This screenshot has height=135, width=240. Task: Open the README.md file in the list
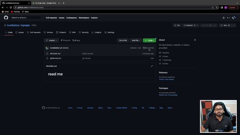point(55,54)
